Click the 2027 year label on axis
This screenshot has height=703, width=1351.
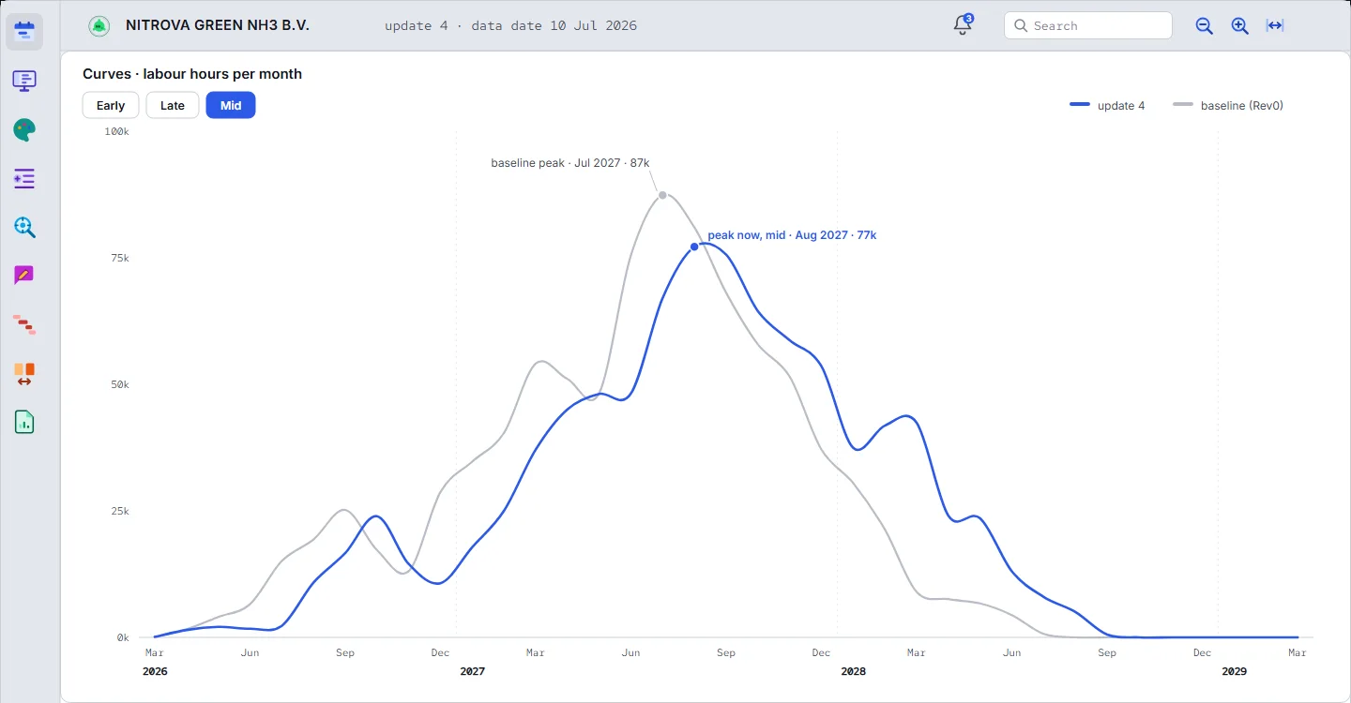pyautogui.click(x=473, y=672)
